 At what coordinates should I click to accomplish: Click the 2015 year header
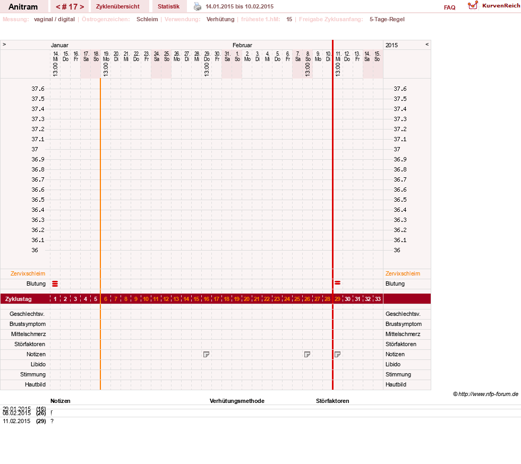coord(391,45)
